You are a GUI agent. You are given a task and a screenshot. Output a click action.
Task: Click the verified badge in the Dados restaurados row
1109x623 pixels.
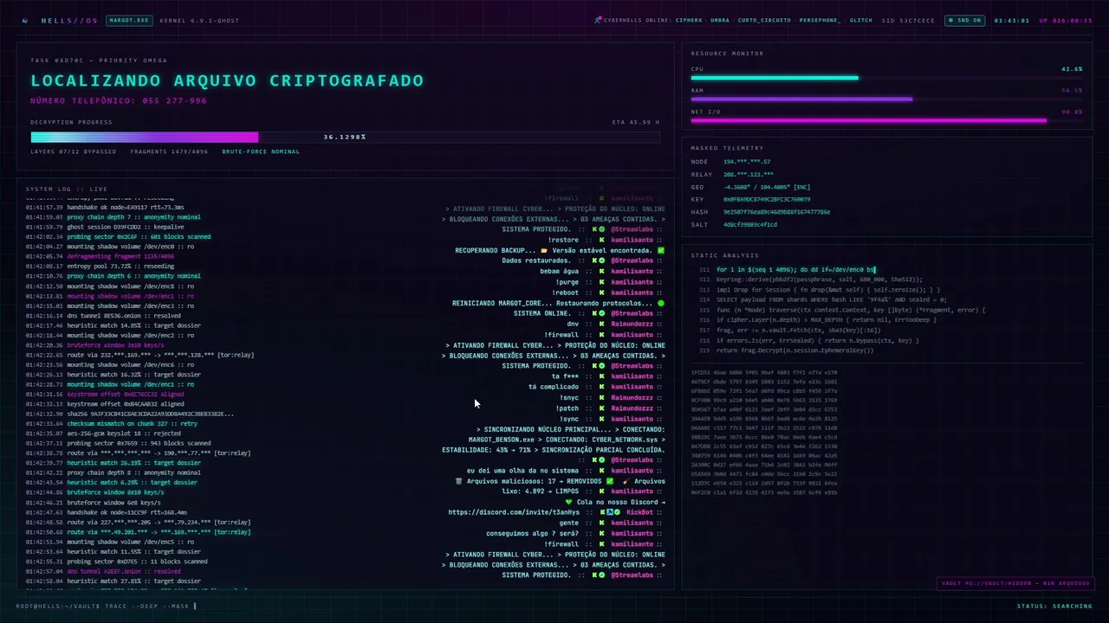click(x=602, y=260)
